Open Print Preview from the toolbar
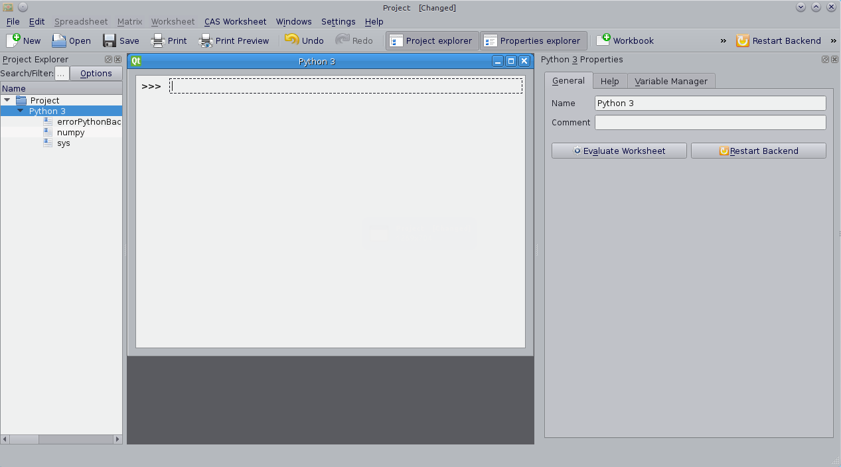 [206, 40]
